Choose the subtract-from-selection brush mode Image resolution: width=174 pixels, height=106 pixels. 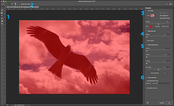pos(12,4)
